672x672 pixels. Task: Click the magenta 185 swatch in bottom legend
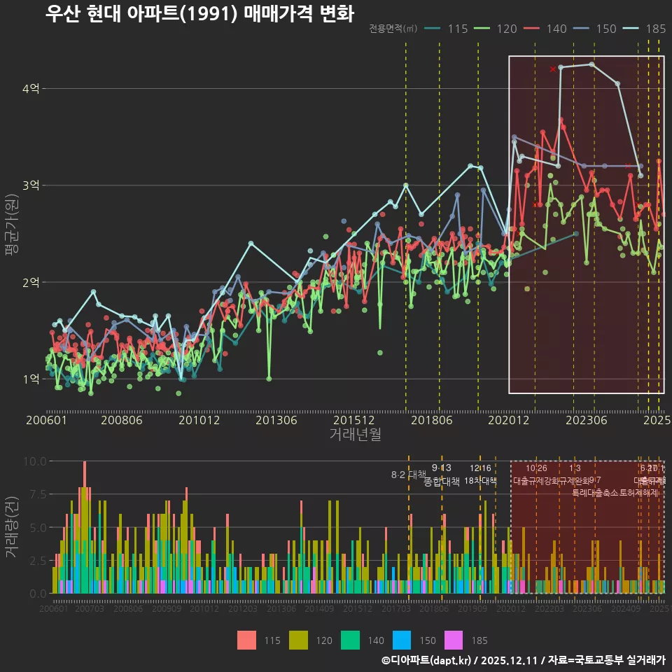[x=453, y=640]
